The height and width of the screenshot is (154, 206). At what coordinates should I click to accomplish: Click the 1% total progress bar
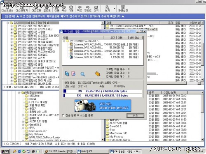[x=103, y=95]
